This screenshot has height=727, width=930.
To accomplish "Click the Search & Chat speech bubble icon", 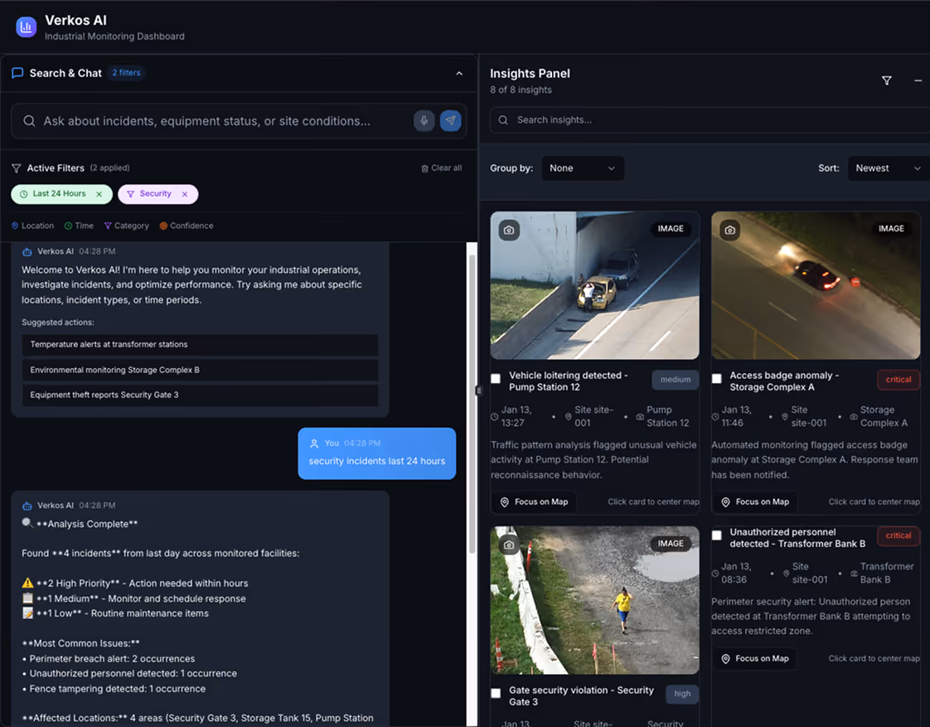I will (x=17, y=73).
